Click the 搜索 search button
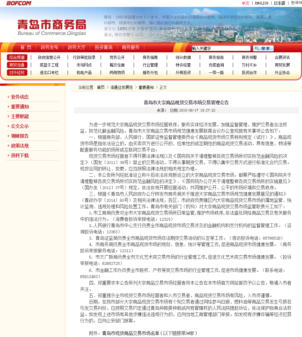 tap(263, 48)
